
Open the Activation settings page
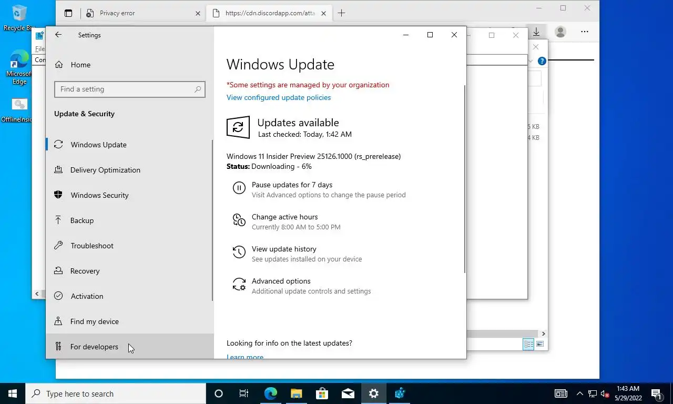[129, 296]
